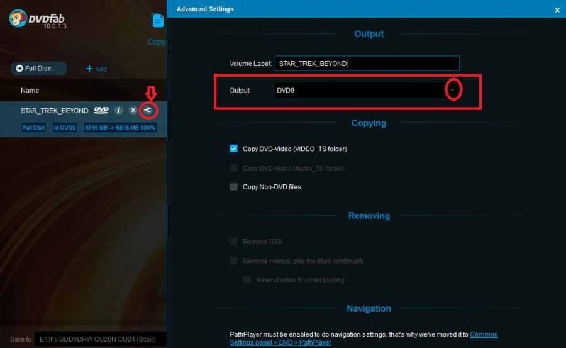566x348 pixels.
Task: Select the STAR_TREK_BEYOND source name
Action: pos(55,111)
